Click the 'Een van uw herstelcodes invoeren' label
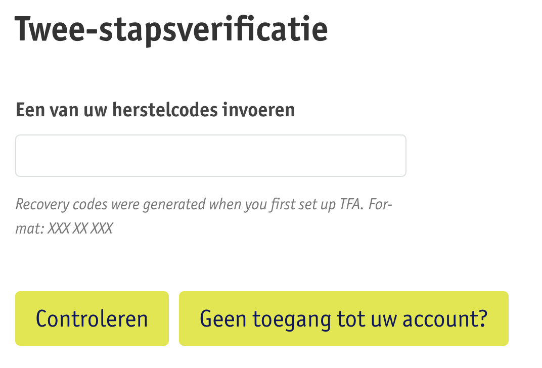Image resolution: width=542 pixels, height=368 pixels. point(155,110)
